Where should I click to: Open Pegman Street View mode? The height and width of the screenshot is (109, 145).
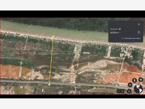(x=135, y=80)
